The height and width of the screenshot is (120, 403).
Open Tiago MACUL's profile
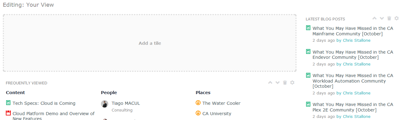(x=126, y=103)
